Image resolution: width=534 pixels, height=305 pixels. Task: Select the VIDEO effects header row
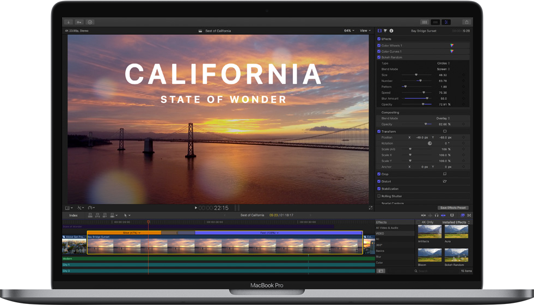(x=394, y=234)
